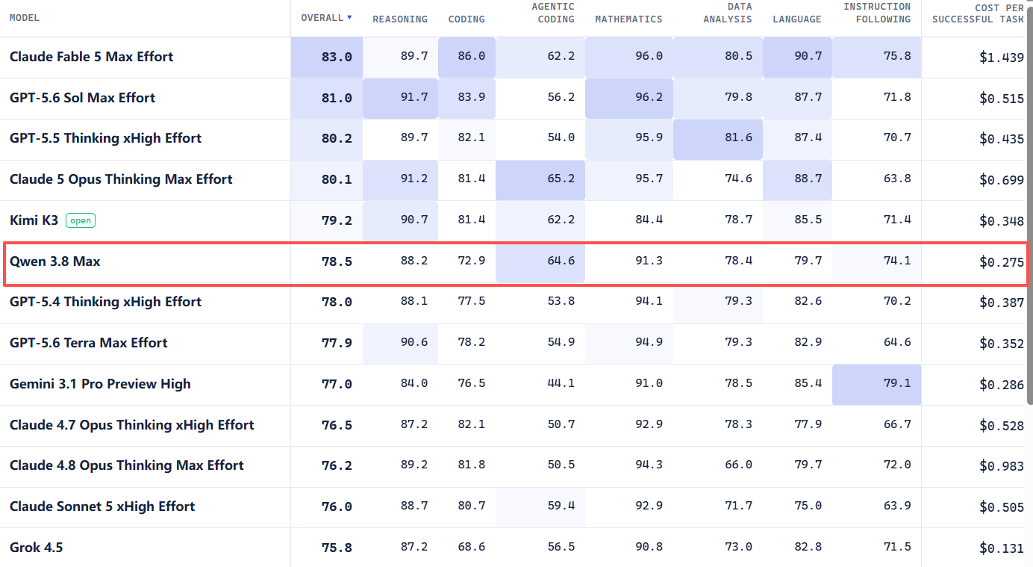Click Qwen 3.8 Max's agentic coding score 64.6
Image resolution: width=1033 pixels, height=567 pixels.
tap(561, 261)
